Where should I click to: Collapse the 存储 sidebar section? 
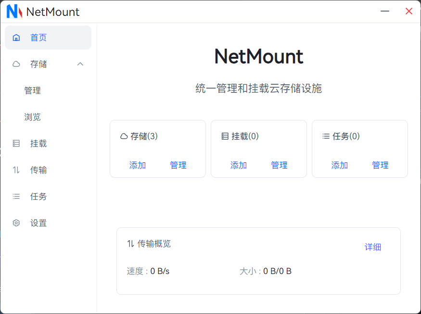tap(80, 64)
